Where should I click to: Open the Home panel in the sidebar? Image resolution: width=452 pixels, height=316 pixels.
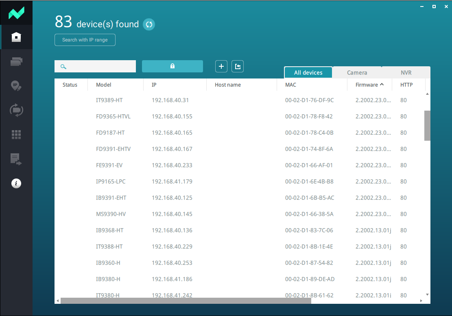(x=16, y=37)
